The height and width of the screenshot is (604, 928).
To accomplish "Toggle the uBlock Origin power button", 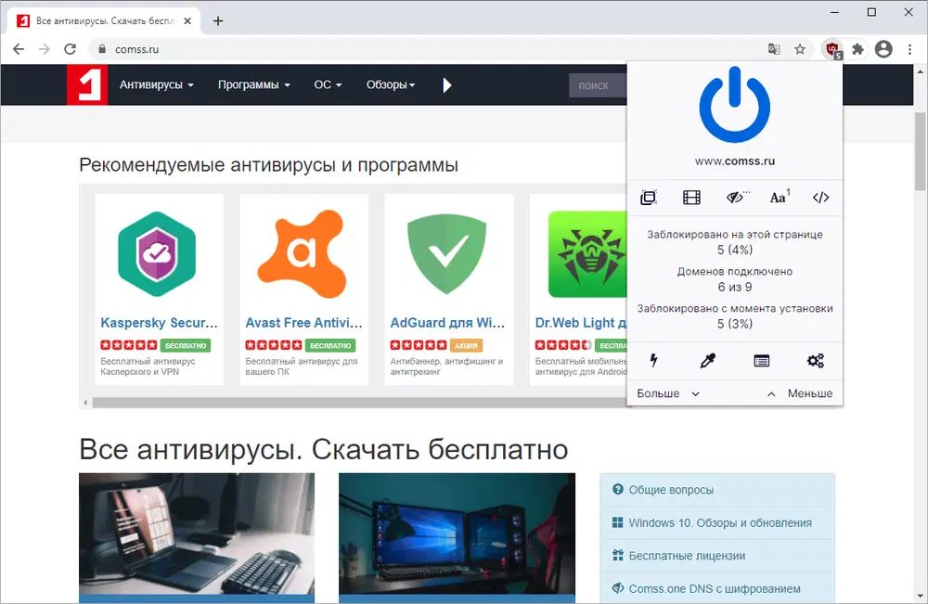I will (734, 105).
